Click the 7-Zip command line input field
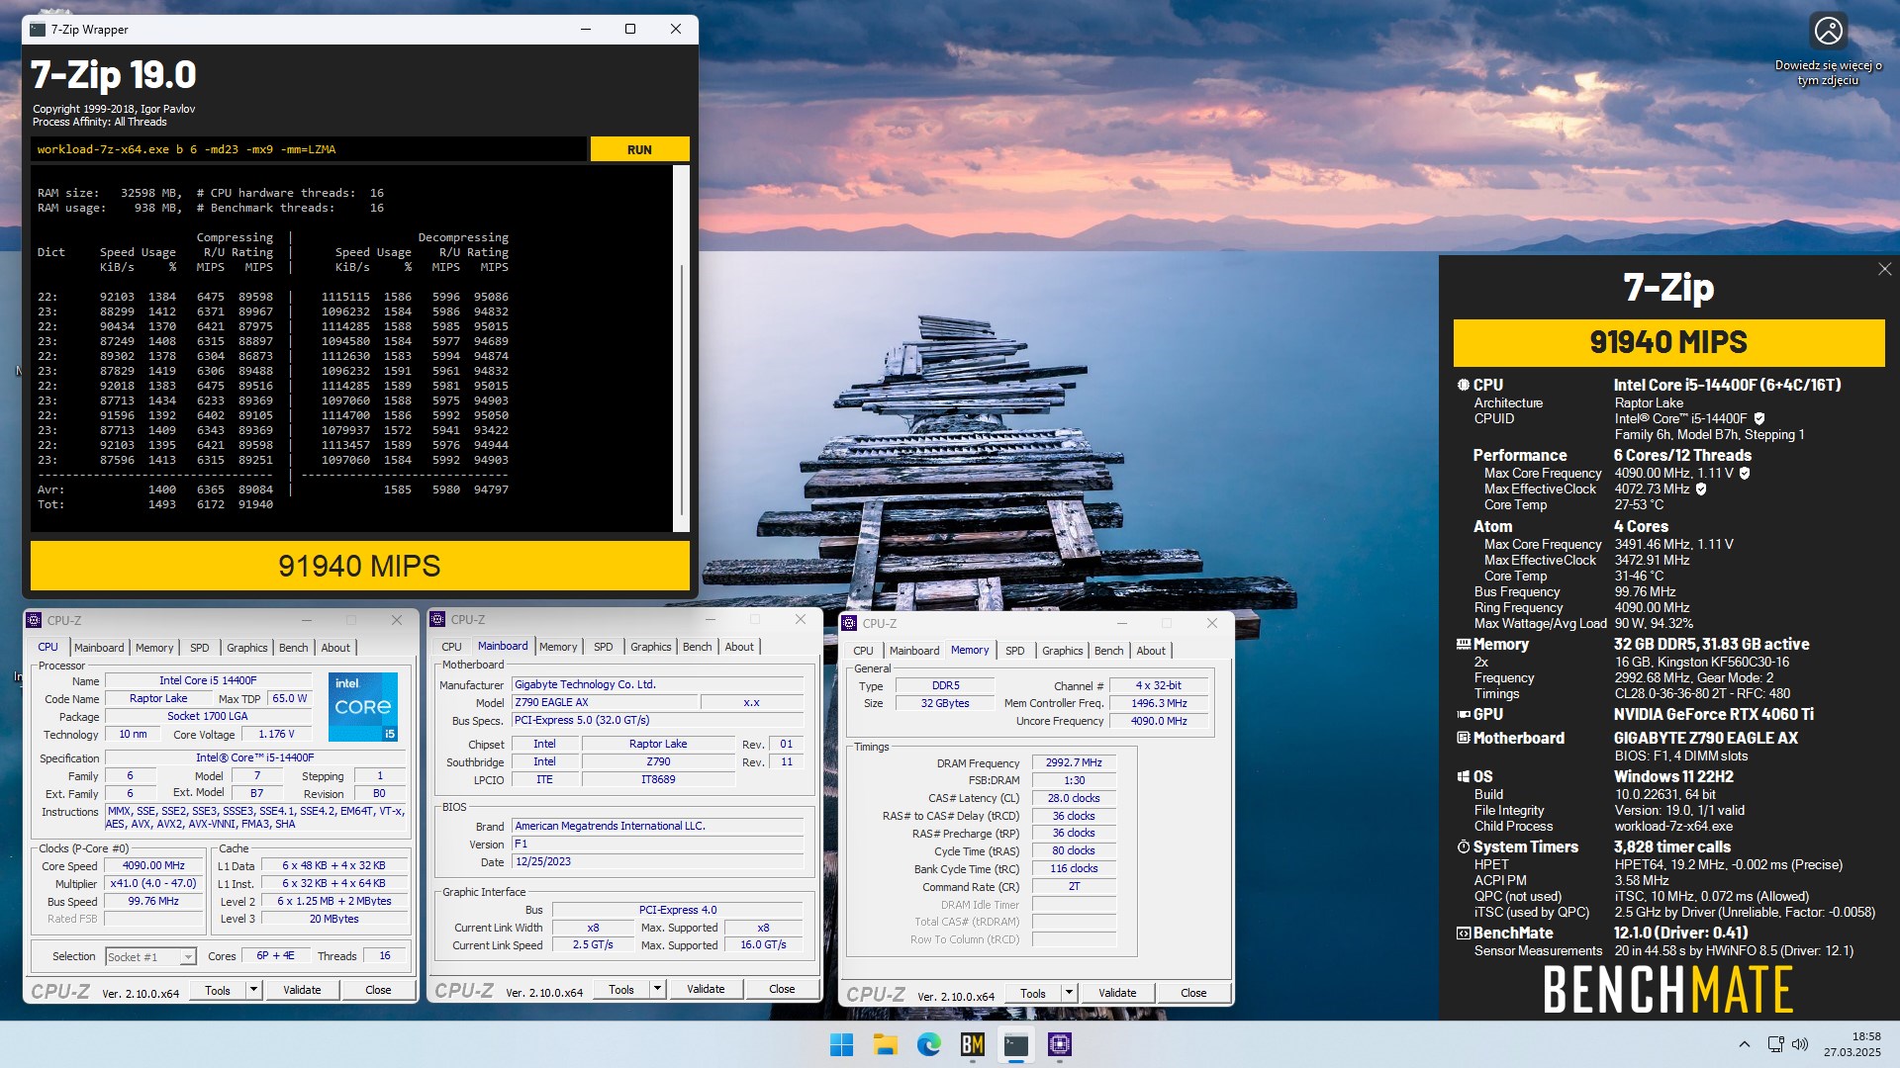 [x=309, y=149]
